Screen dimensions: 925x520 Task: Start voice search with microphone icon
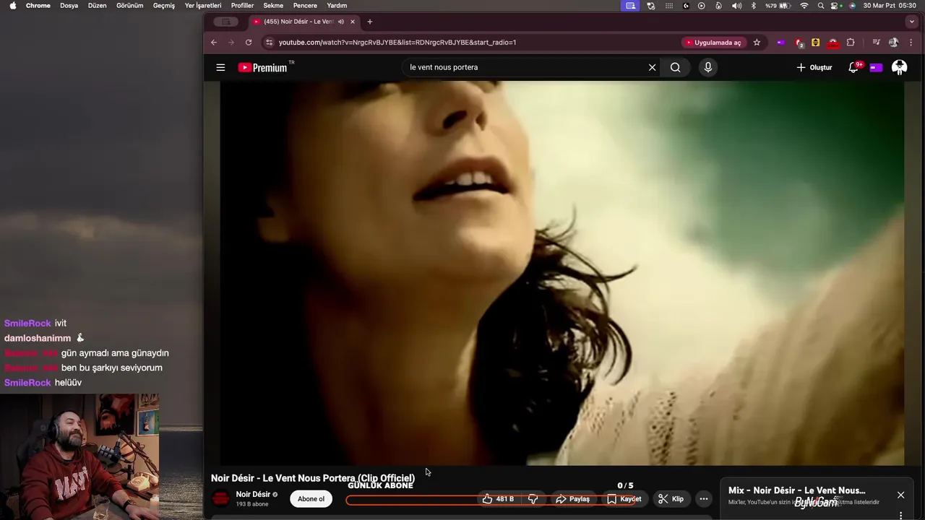[707, 67]
